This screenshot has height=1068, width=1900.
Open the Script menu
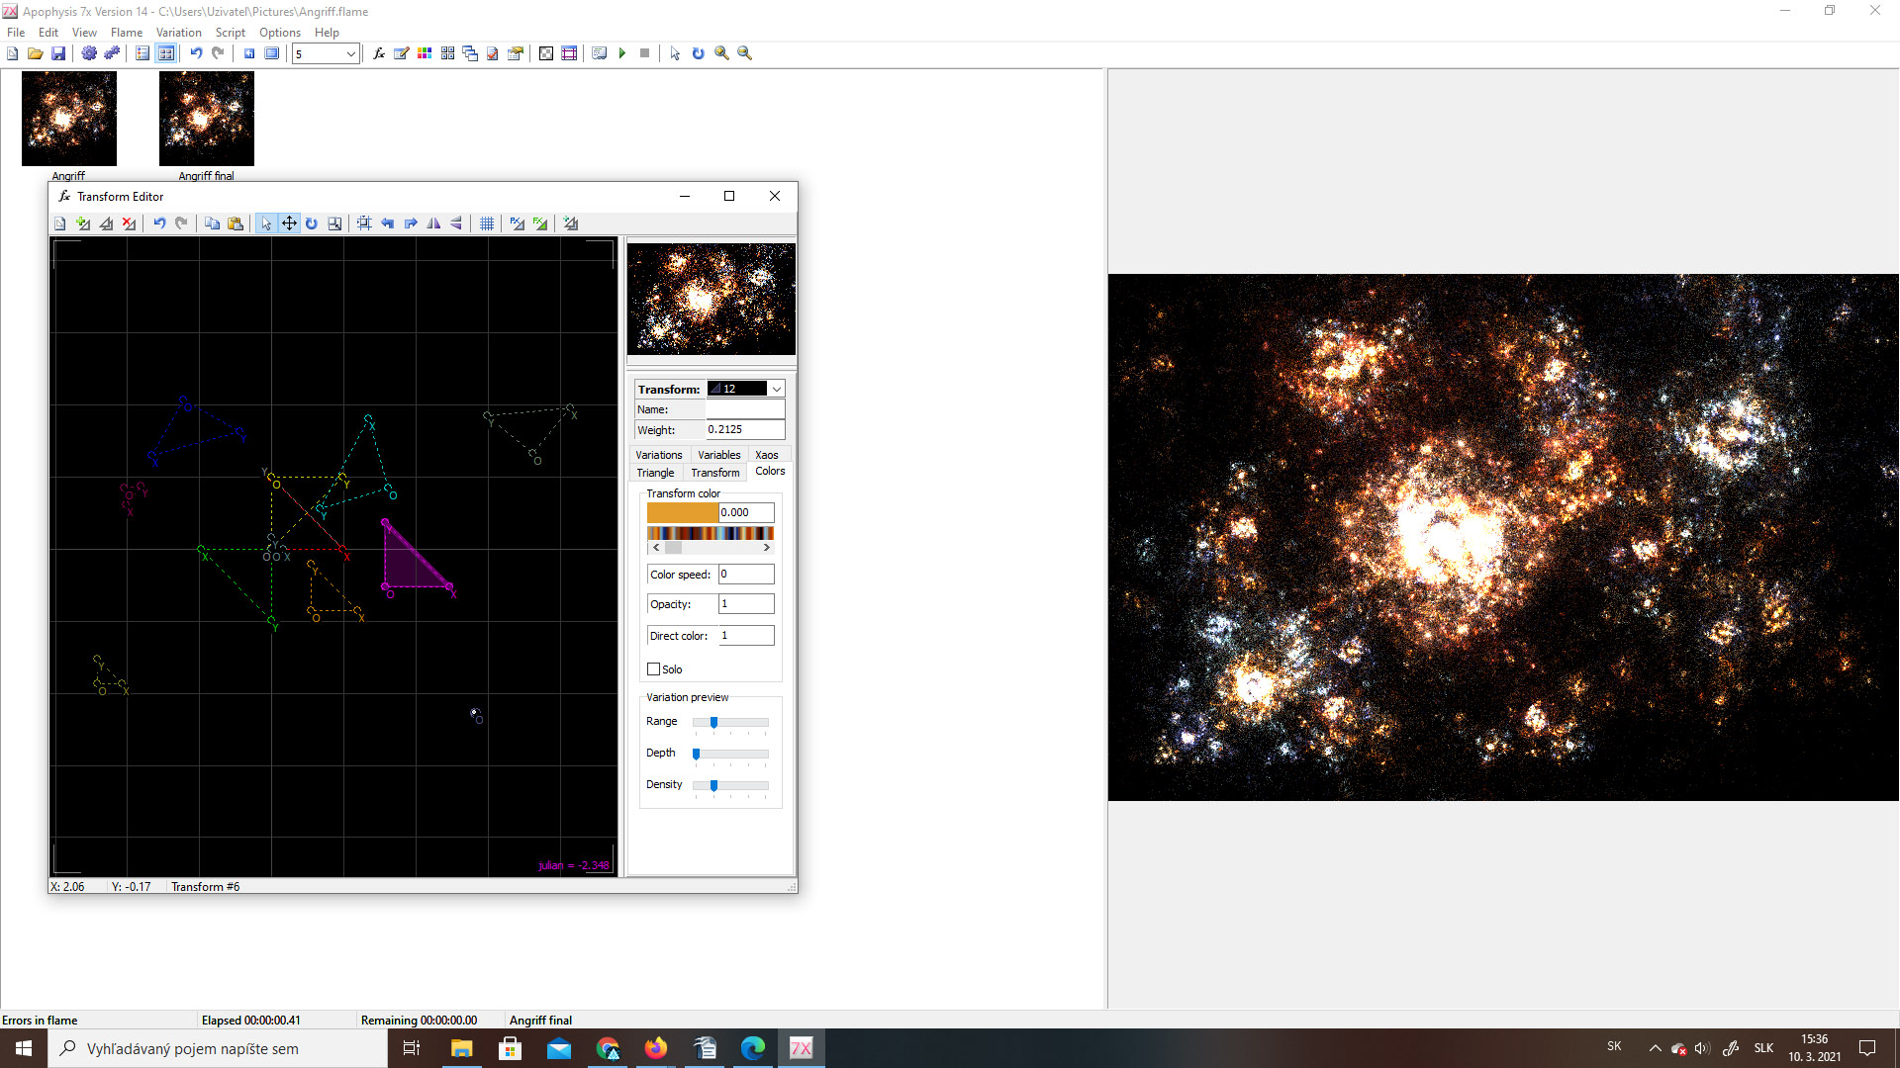click(231, 33)
